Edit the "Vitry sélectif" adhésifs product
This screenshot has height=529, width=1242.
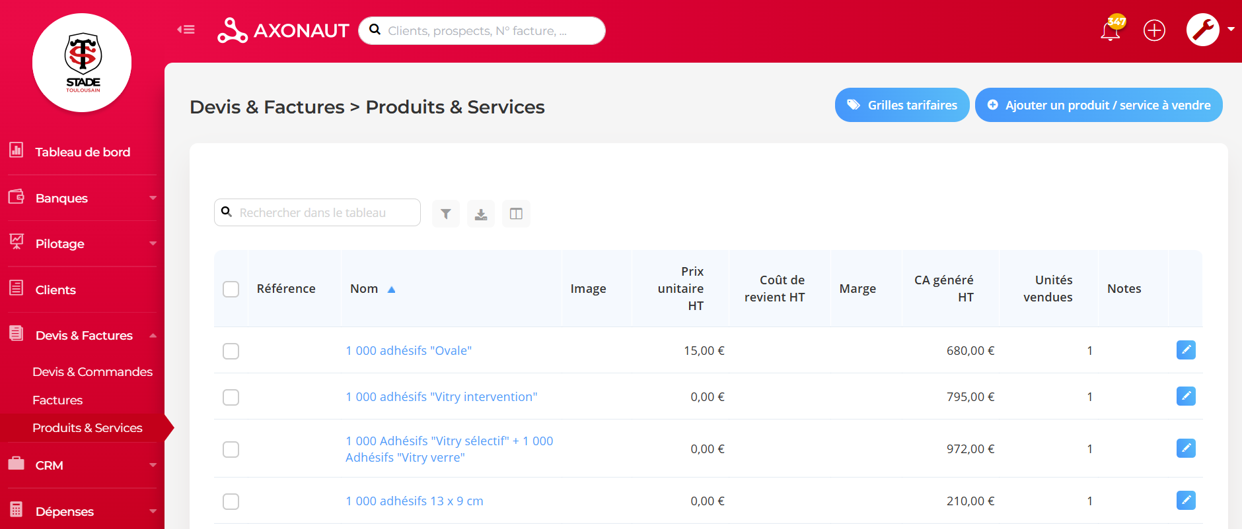(1186, 448)
